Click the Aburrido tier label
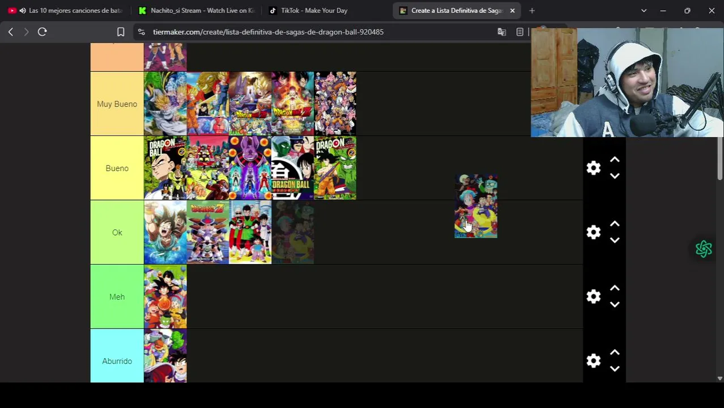The height and width of the screenshot is (408, 724). (117, 361)
